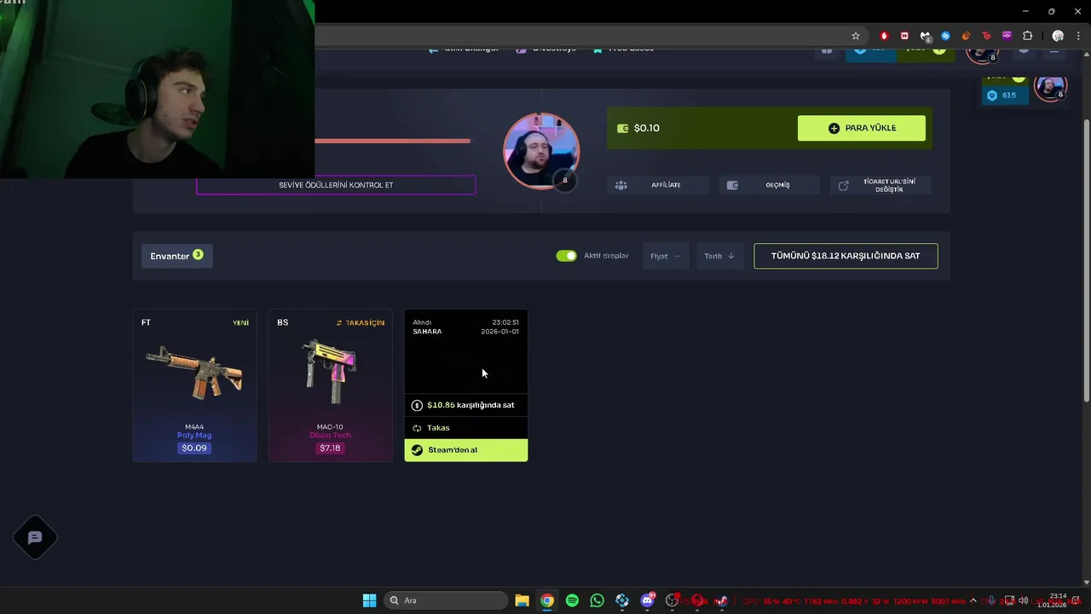1091x614 pixels.
Task: Click the wallet icon beside $0.10 balance
Action: click(x=622, y=128)
